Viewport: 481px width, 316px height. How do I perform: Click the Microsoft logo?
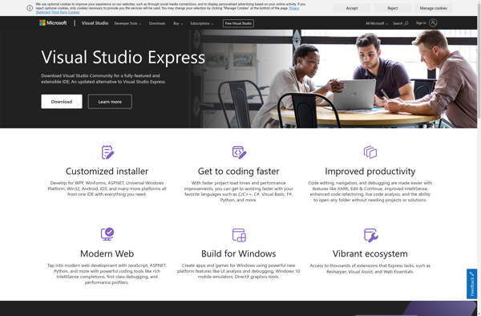click(x=53, y=23)
